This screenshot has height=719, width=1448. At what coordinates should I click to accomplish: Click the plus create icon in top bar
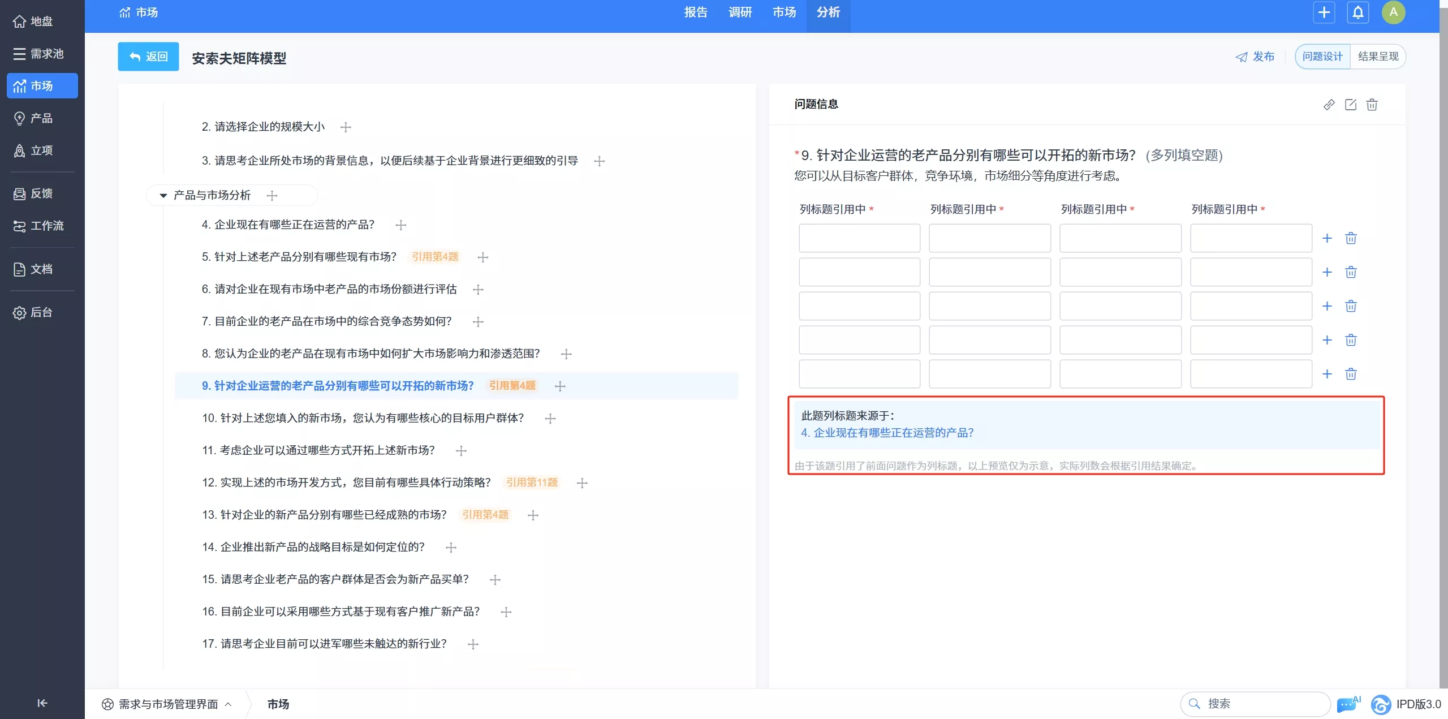pyautogui.click(x=1324, y=12)
